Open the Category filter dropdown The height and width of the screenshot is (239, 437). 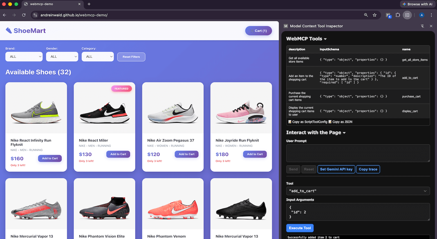click(x=98, y=57)
